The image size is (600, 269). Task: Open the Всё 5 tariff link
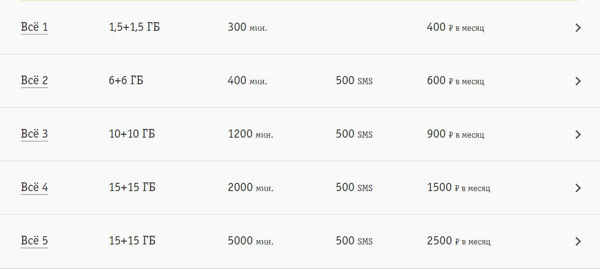pyautogui.click(x=34, y=241)
